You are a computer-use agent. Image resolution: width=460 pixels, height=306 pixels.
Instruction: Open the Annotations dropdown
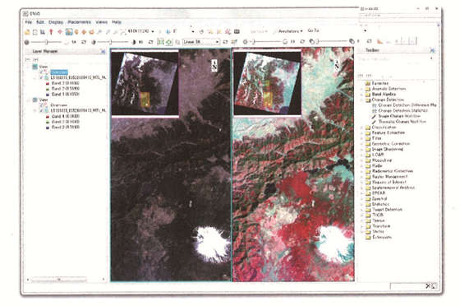coord(288,31)
